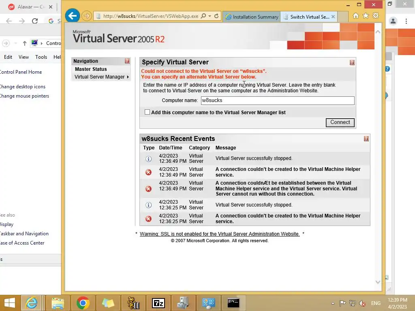Open Internet Explorer on the taskbar
This screenshot has height=311, width=415.
[x=31, y=303]
